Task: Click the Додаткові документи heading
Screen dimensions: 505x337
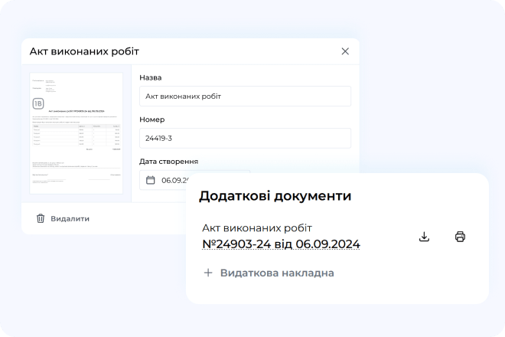Action: (x=275, y=196)
